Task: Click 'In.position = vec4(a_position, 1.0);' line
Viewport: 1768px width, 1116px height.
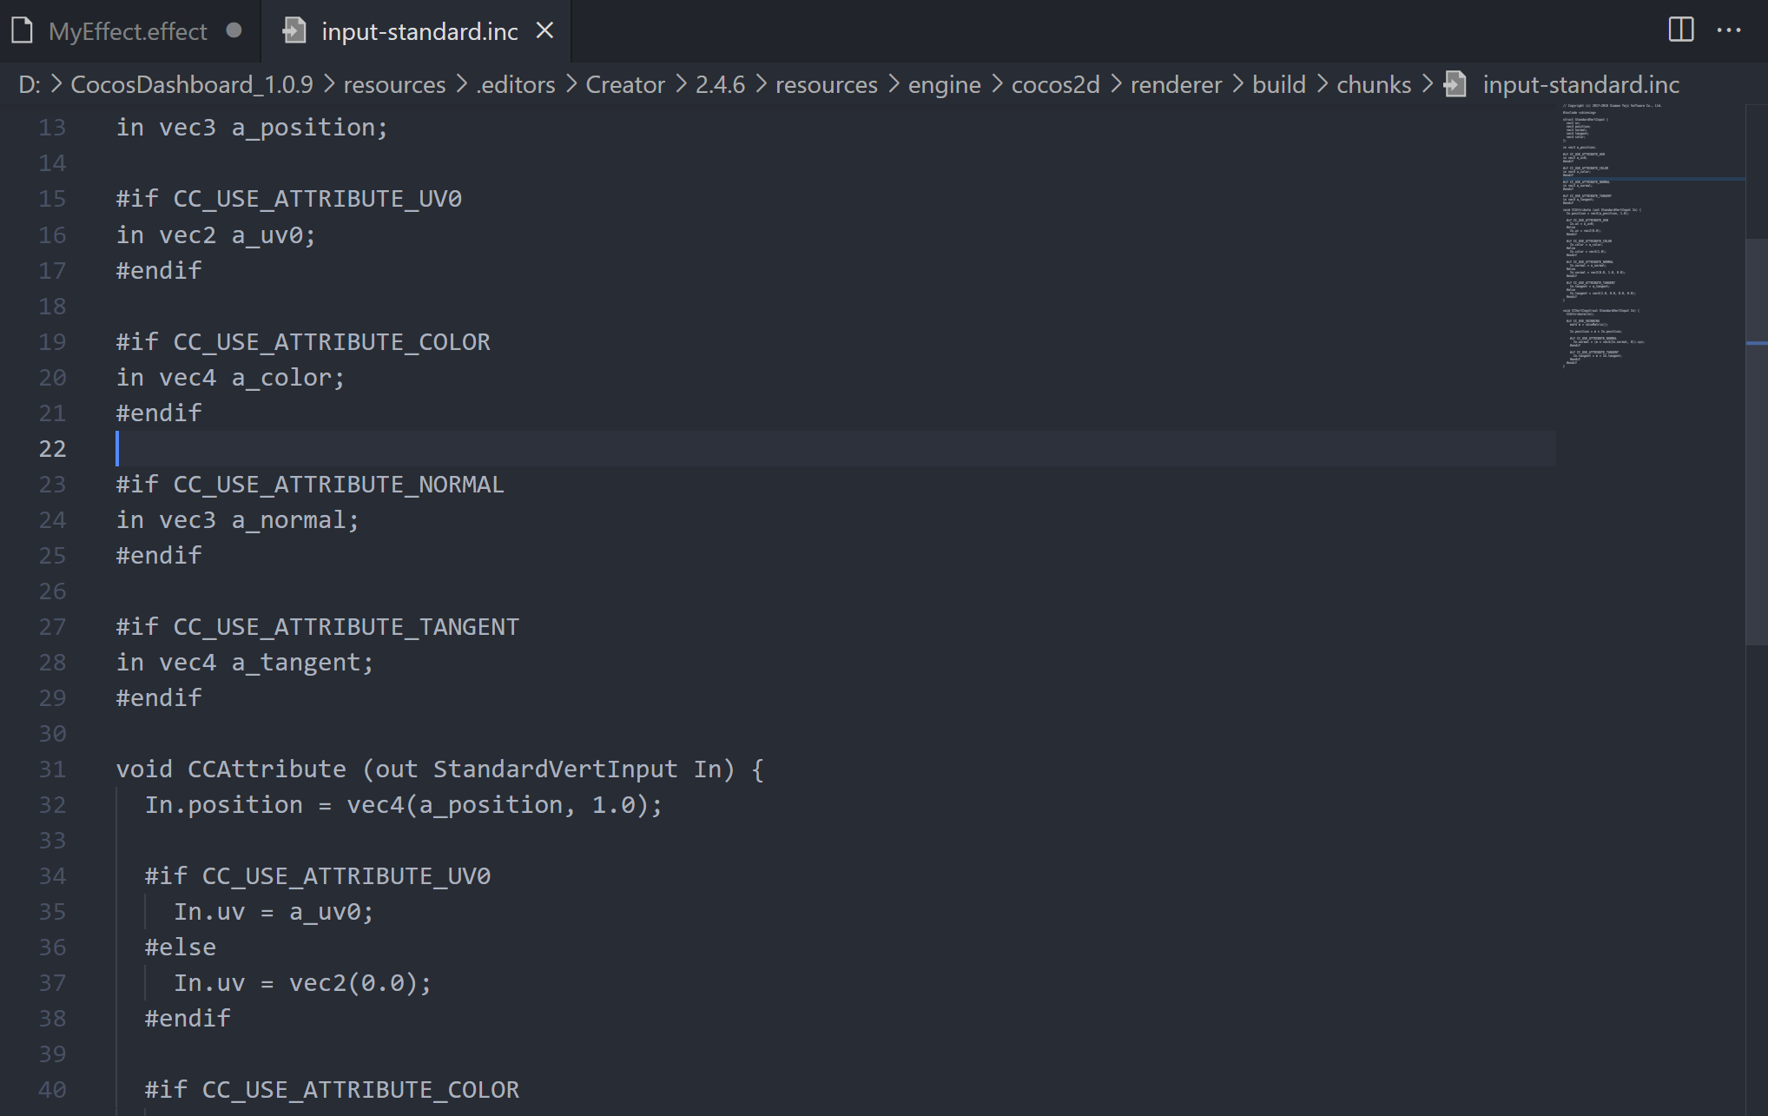Action: tap(404, 804)
